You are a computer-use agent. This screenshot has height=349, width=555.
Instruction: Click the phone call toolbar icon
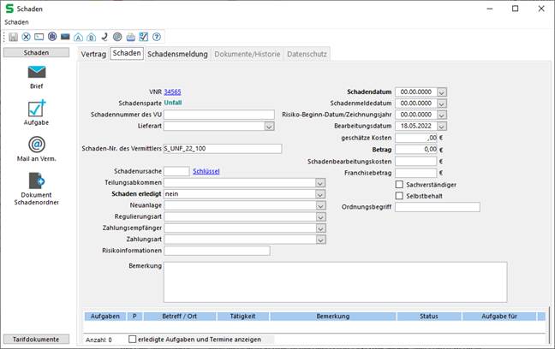coord(104,38)
